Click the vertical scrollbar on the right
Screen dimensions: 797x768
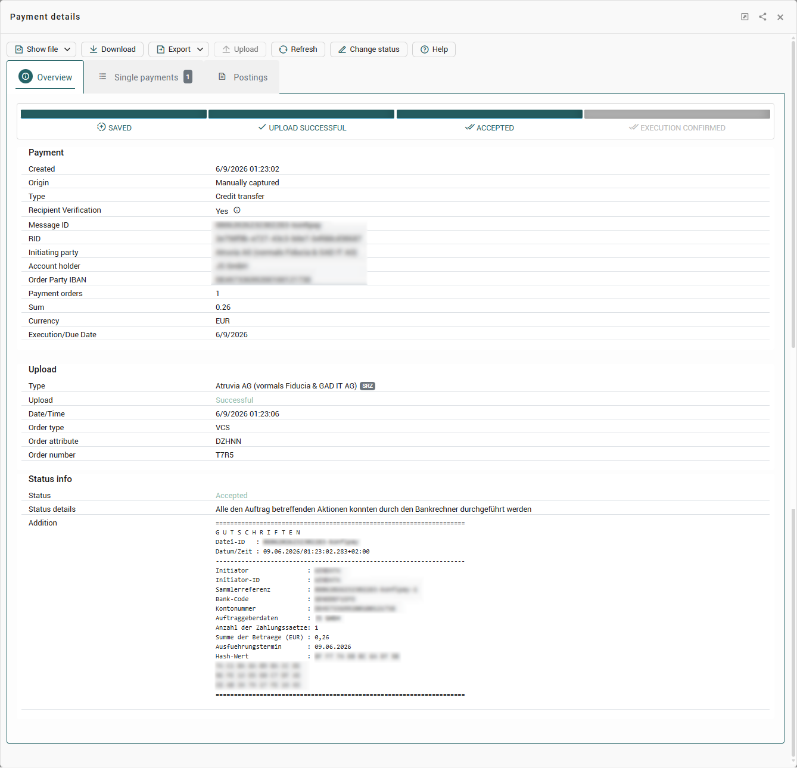click(793, 194)
